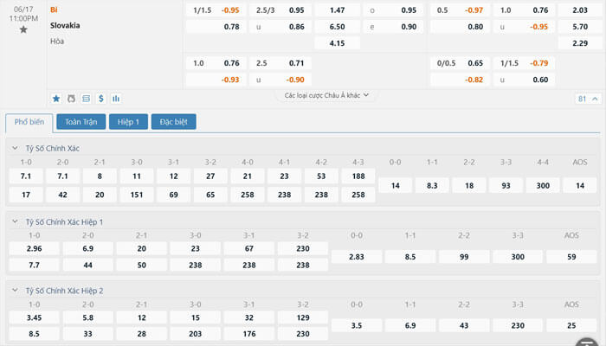Bet on 2-1 at odds 8 in Tỷ Số Chính Xác
Viewport: 606px width, 346px height.
(x=100, y=176)
